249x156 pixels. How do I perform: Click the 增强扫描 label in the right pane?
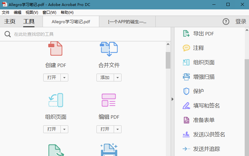[x=204, y=77]
